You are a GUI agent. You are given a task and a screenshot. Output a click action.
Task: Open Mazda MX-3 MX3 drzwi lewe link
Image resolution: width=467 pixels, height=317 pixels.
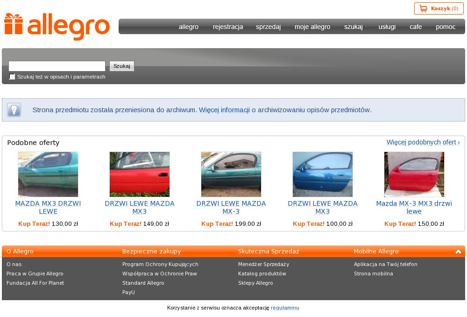(414, 207)
